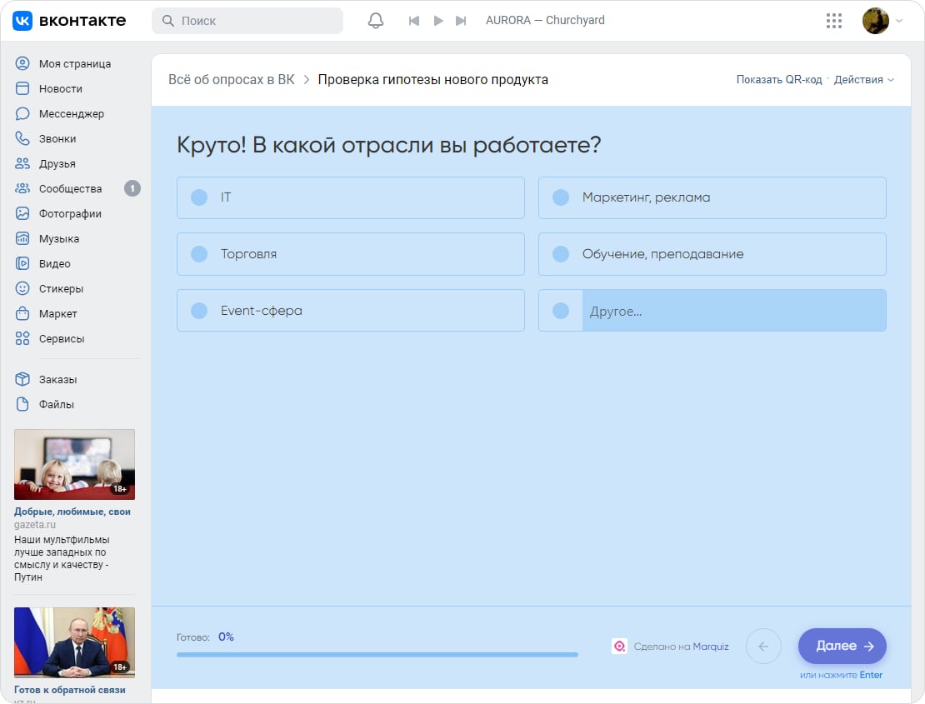Screen dimensions: 925x704
Task: Click the Далее button
Action: click(842, 646)
